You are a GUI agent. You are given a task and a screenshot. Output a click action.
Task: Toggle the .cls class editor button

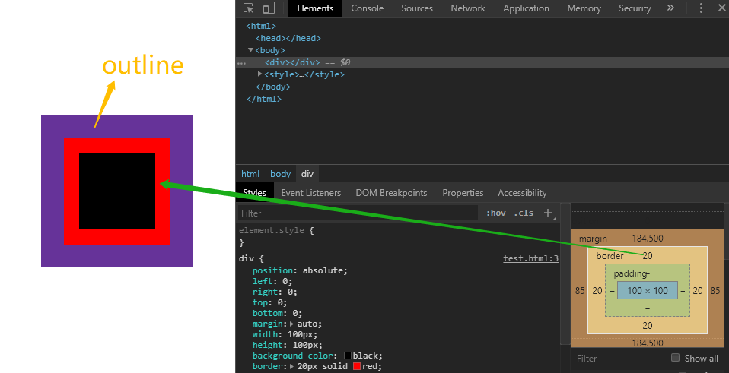click(524, 213)
